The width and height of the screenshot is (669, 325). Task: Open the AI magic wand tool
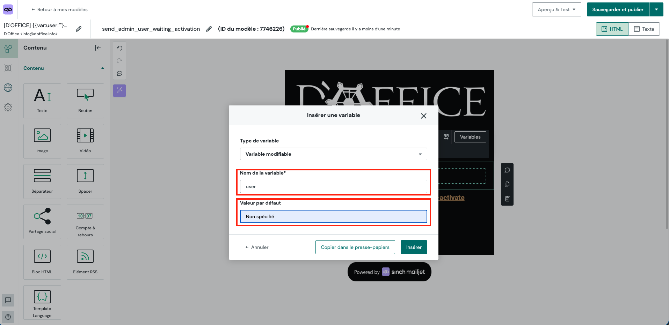(x=119, y=90)
